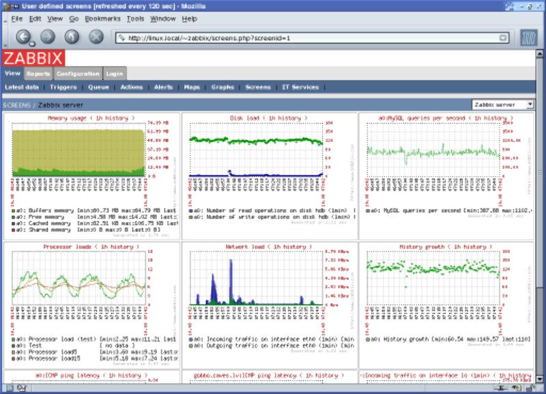Switch to the Configuration tab
Screen dimensions: 546x394
point(78,74)
